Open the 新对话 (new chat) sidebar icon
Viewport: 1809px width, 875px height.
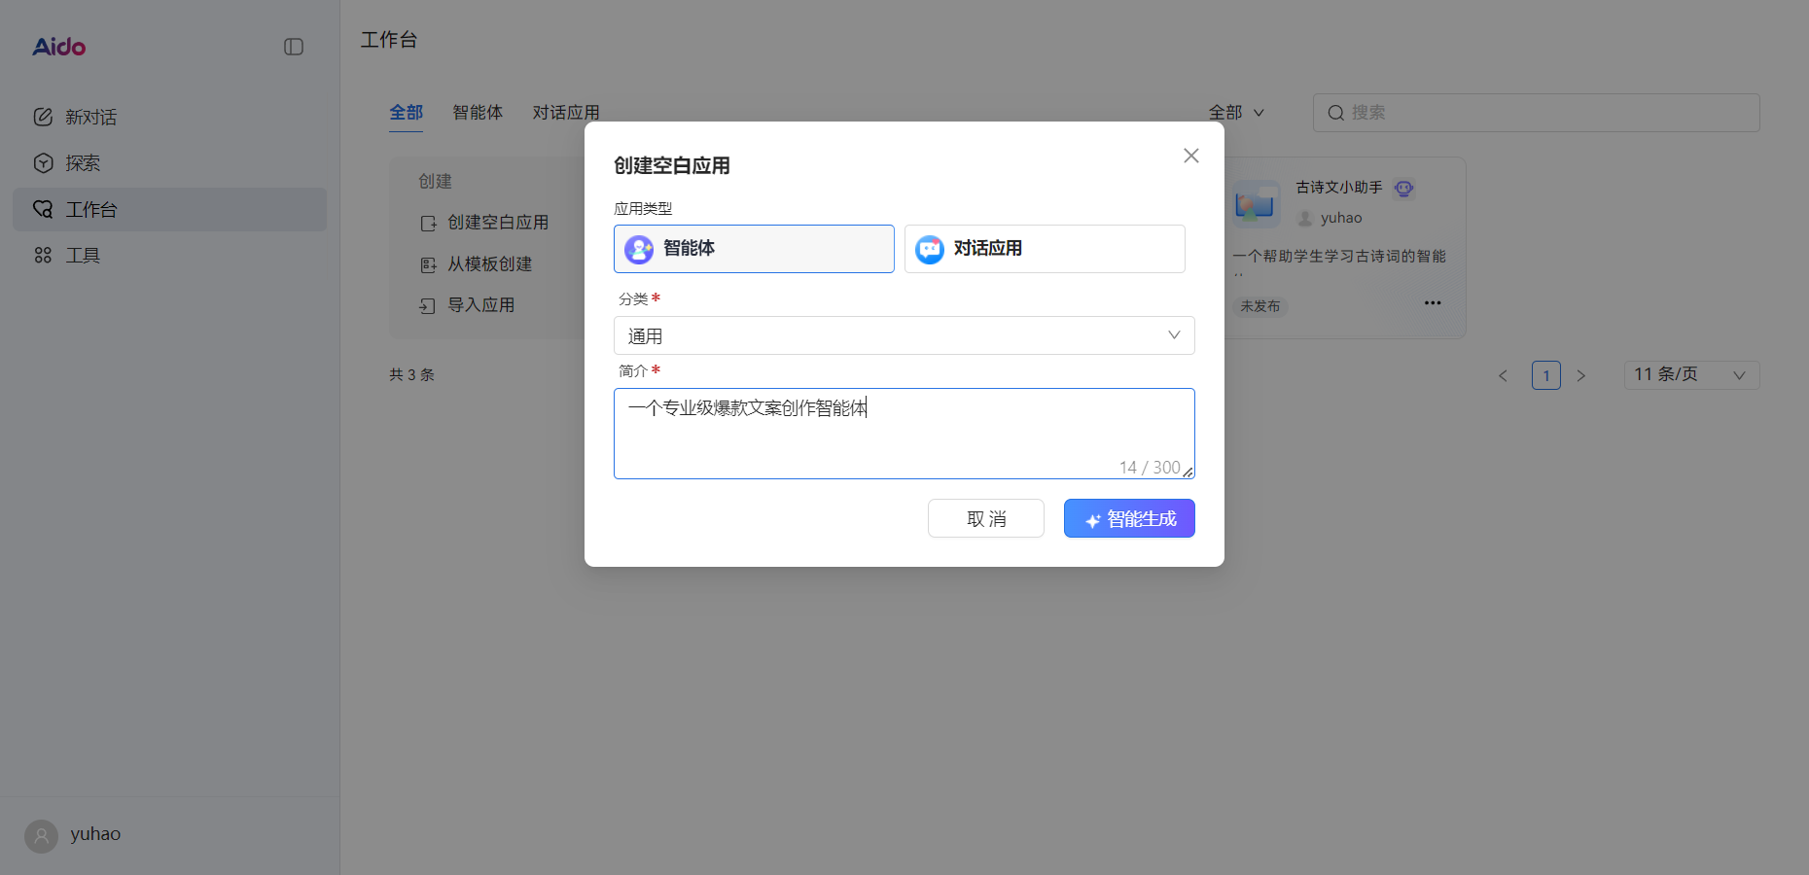[x=43, y=117]
